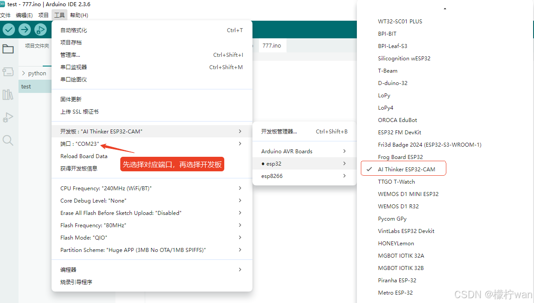Click the Upload arrow toolbar button
The height and width of the screenshot is (303, 534).
coord(25,30)
